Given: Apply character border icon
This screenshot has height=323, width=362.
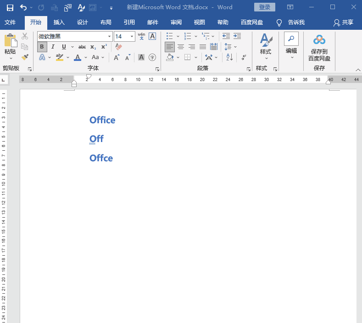Looking at the screenshot, I should pos(152,36).
